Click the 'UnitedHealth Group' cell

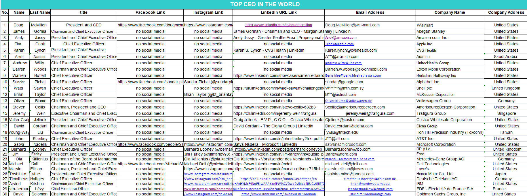[450, 63]
